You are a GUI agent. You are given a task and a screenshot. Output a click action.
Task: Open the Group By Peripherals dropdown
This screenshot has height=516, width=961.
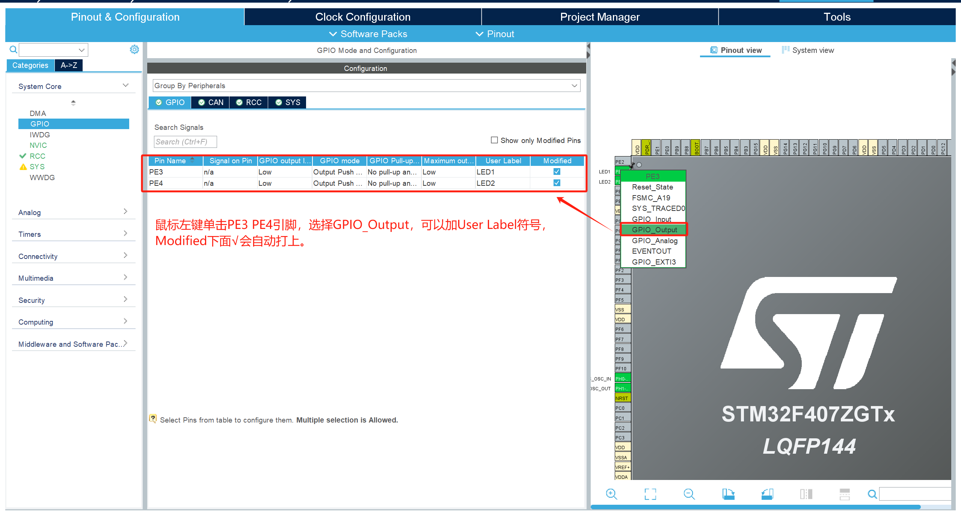(367, 86)
